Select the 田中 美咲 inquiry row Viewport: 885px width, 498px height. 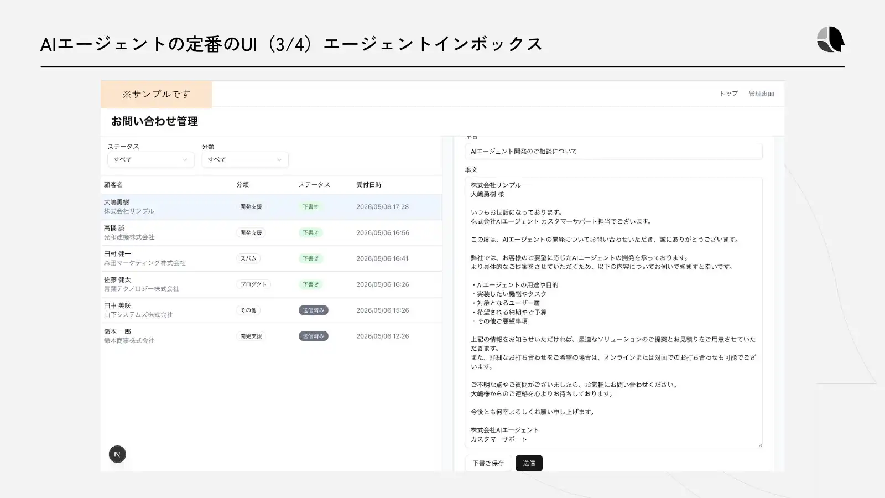tap(271, 310)
